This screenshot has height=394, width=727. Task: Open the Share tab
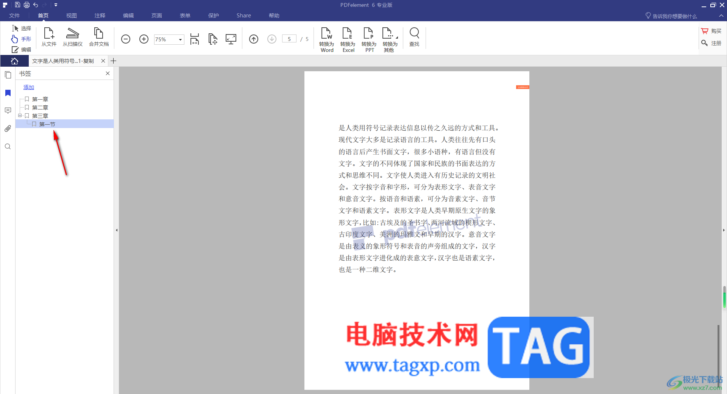(244, 16)
